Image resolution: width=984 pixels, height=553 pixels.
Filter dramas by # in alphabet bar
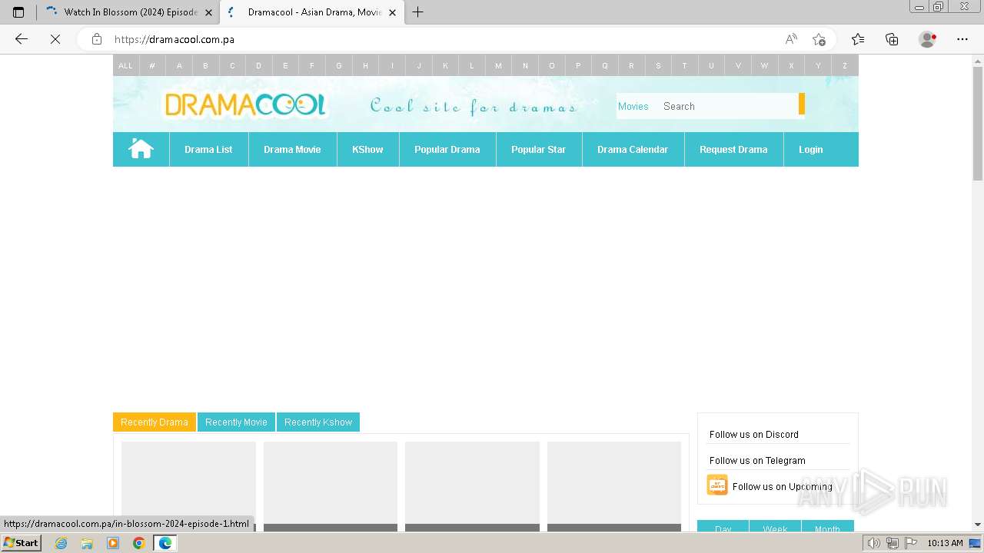point(152,65)
